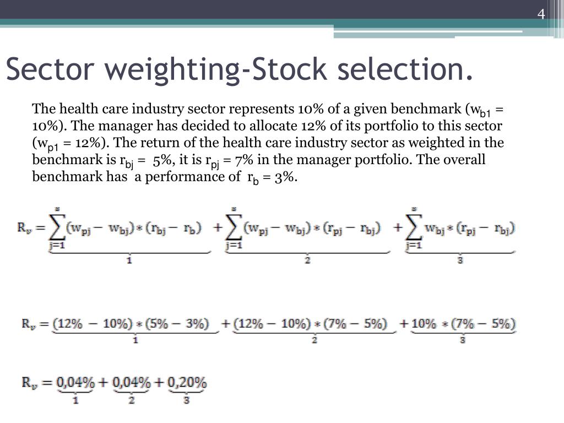
Task: Click the third summation symbol in formula
Action: [414, 229]
